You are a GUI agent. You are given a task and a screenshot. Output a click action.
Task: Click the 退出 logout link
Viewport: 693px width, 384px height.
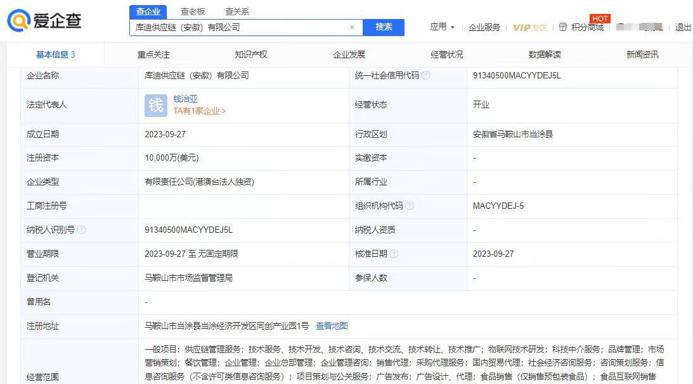[x=683, y=27]
